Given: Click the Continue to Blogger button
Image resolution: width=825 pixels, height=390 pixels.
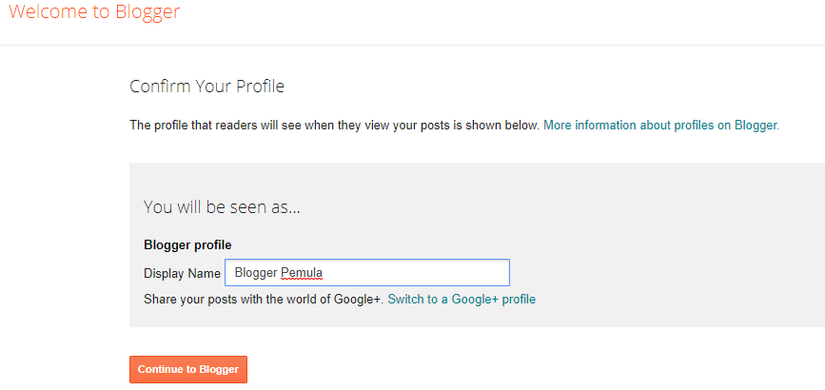Looking at the screenshot, I should 188,369.
